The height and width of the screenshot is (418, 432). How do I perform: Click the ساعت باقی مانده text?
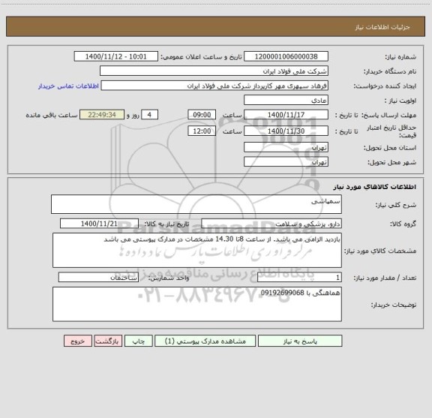(52, 116)
